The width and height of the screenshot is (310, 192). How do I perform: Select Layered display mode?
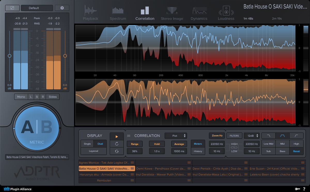coord(94,151)
